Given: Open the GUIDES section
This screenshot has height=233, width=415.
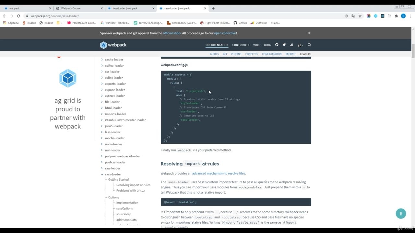Looking at the screenshot, I should (214, 54).
